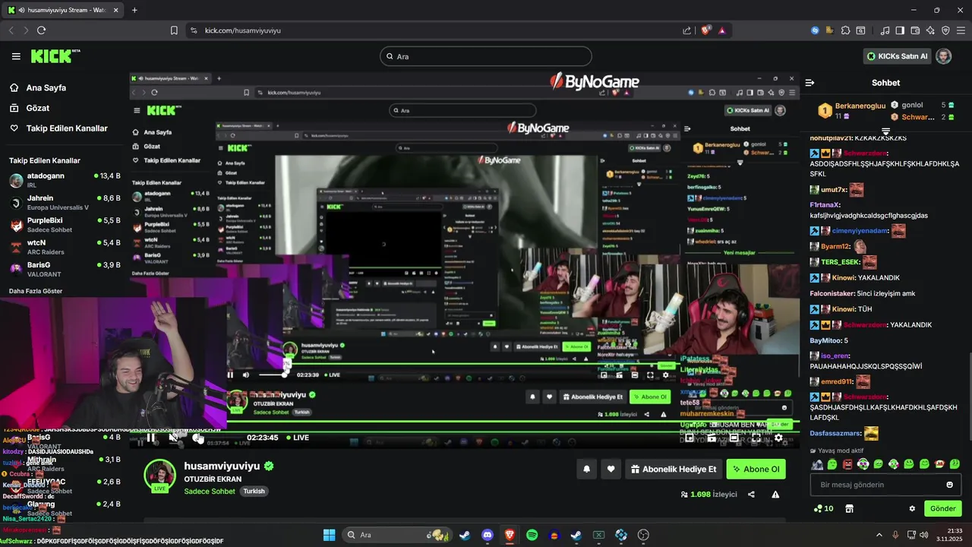Click the channel points balance 10
This screenshot has height=547, width=972.
tap(823, 508)
